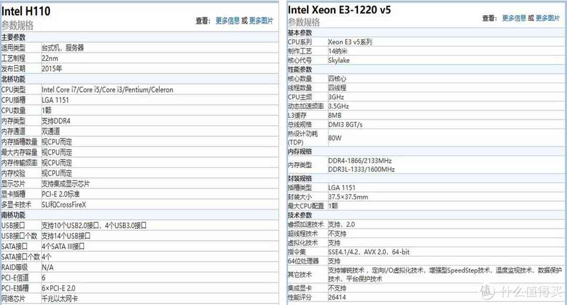Click the 什么值得买 camera watermark icon

(x=488, y=290)
